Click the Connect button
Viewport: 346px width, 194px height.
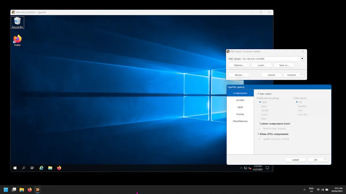tap(294, 75)
